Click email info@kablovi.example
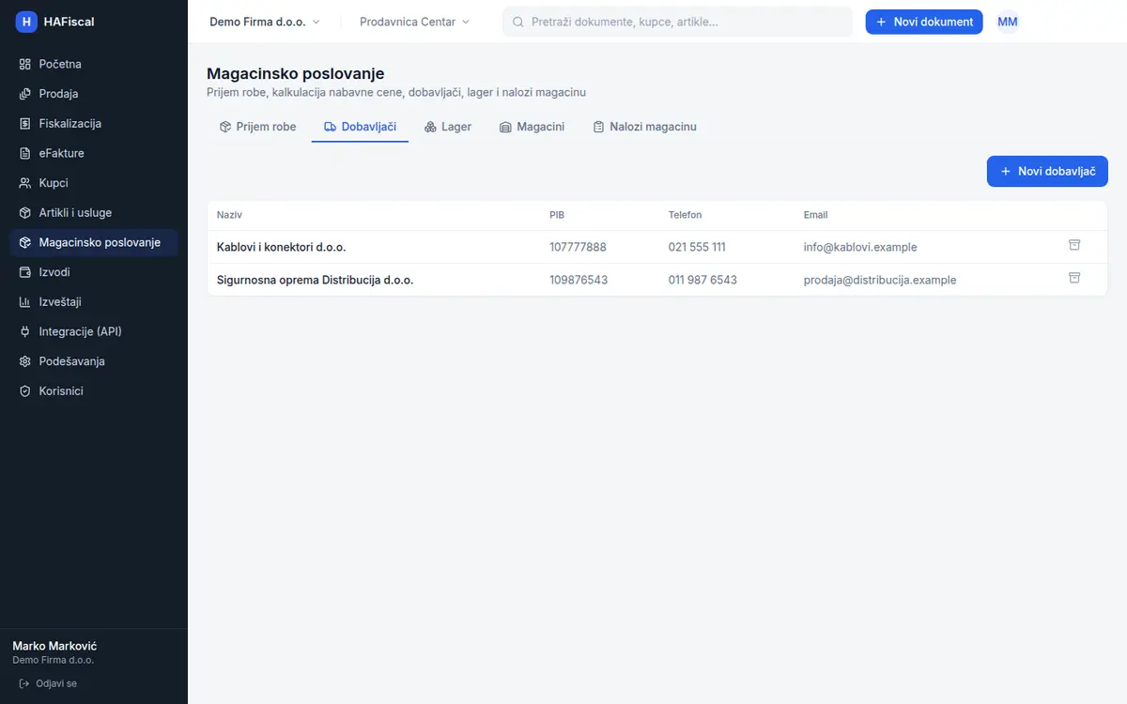 860,247
